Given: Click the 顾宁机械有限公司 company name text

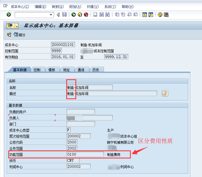Looking at the screenshot, I should click(120, 142).
